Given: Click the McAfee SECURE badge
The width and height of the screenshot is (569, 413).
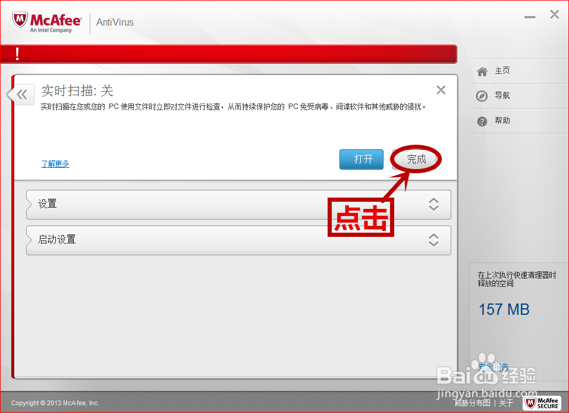Looking at the screenshot, I should [542, 402].
